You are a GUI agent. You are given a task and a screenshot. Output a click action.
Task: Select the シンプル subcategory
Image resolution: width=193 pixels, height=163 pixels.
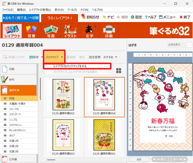click(x=19, y=120)
